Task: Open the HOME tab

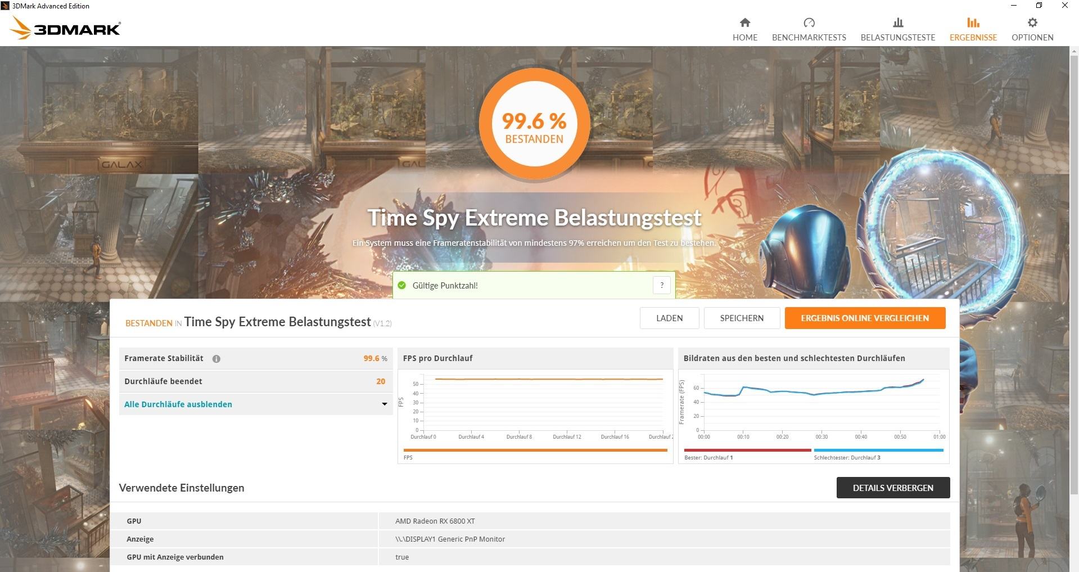Action: [745, 29]
